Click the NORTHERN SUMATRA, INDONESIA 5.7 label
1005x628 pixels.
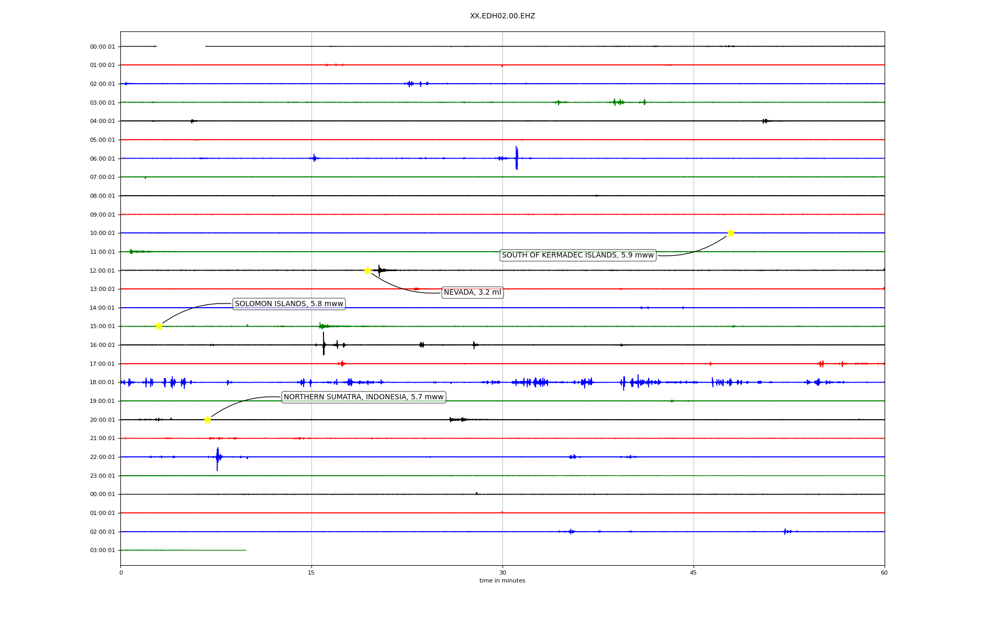[x=363, y=397]
